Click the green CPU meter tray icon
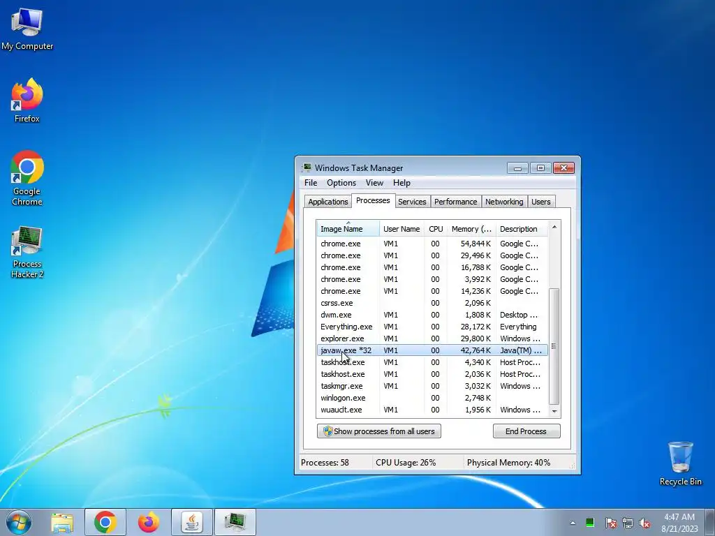 tap(590, 522)
